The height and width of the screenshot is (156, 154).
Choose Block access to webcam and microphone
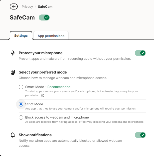click(21, 117)
